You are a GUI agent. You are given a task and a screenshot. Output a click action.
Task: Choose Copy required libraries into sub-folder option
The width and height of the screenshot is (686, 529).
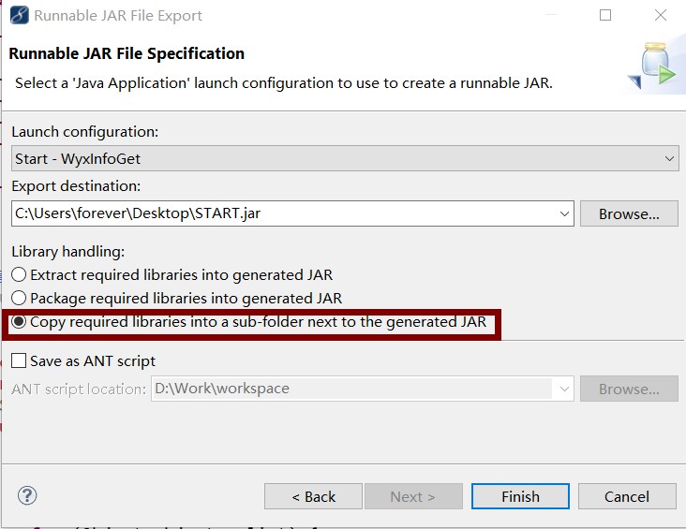click(19, 322)
